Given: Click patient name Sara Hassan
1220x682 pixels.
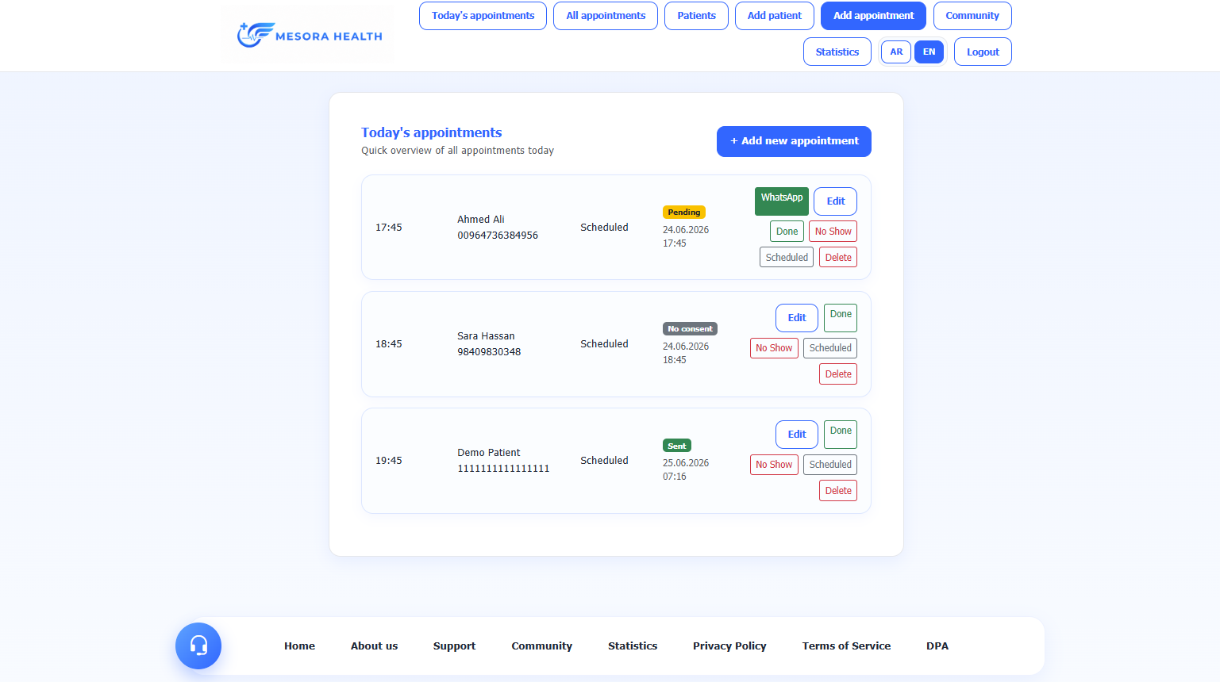Looking at the screenshot, I should pyautogui.click(x=486, y=336).
